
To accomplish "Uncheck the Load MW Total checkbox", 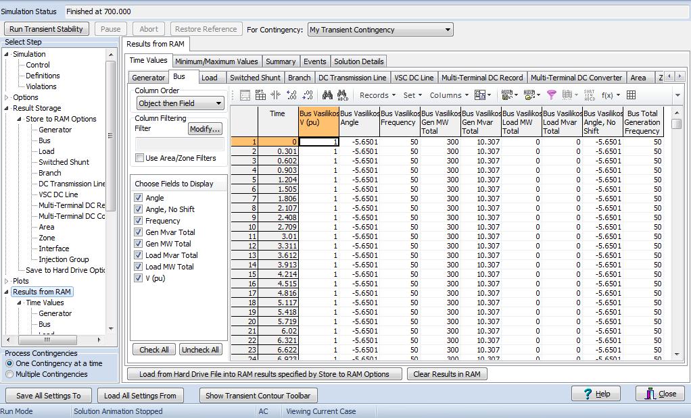I will (x=139, y=267).
